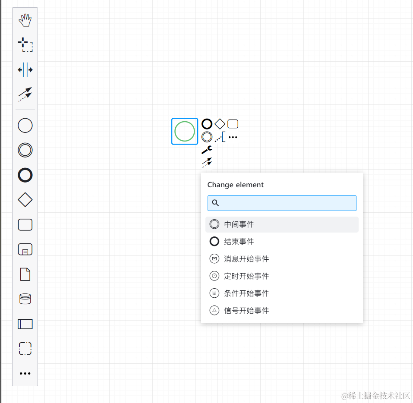Open append-more dots in context pad

click(233, 137)
